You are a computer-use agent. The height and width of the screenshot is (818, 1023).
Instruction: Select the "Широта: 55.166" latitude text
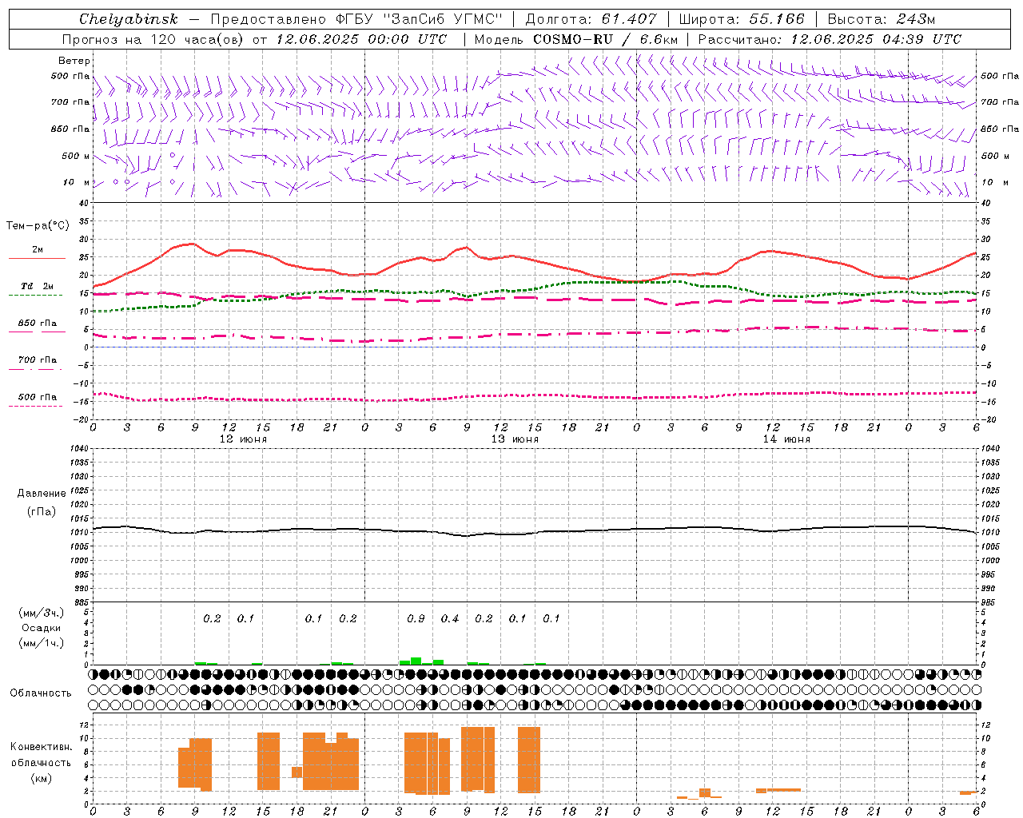click(x=741, y=19)
